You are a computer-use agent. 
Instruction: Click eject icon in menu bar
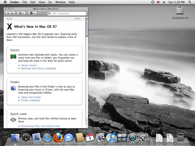pos(164,2)
